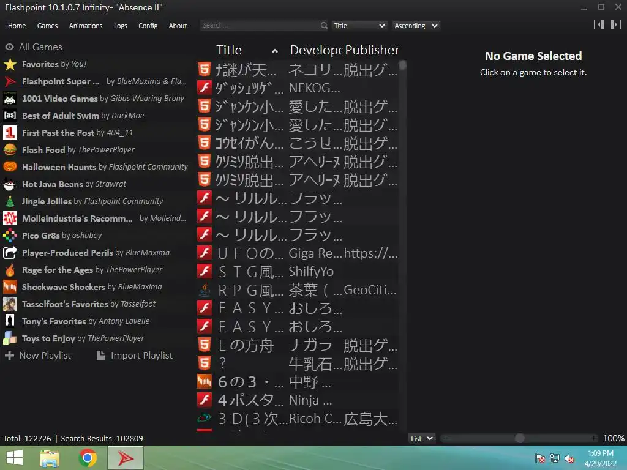Open Best of Adult Swim [as] icon
This screenshot has width=627, height=470.
10,116
